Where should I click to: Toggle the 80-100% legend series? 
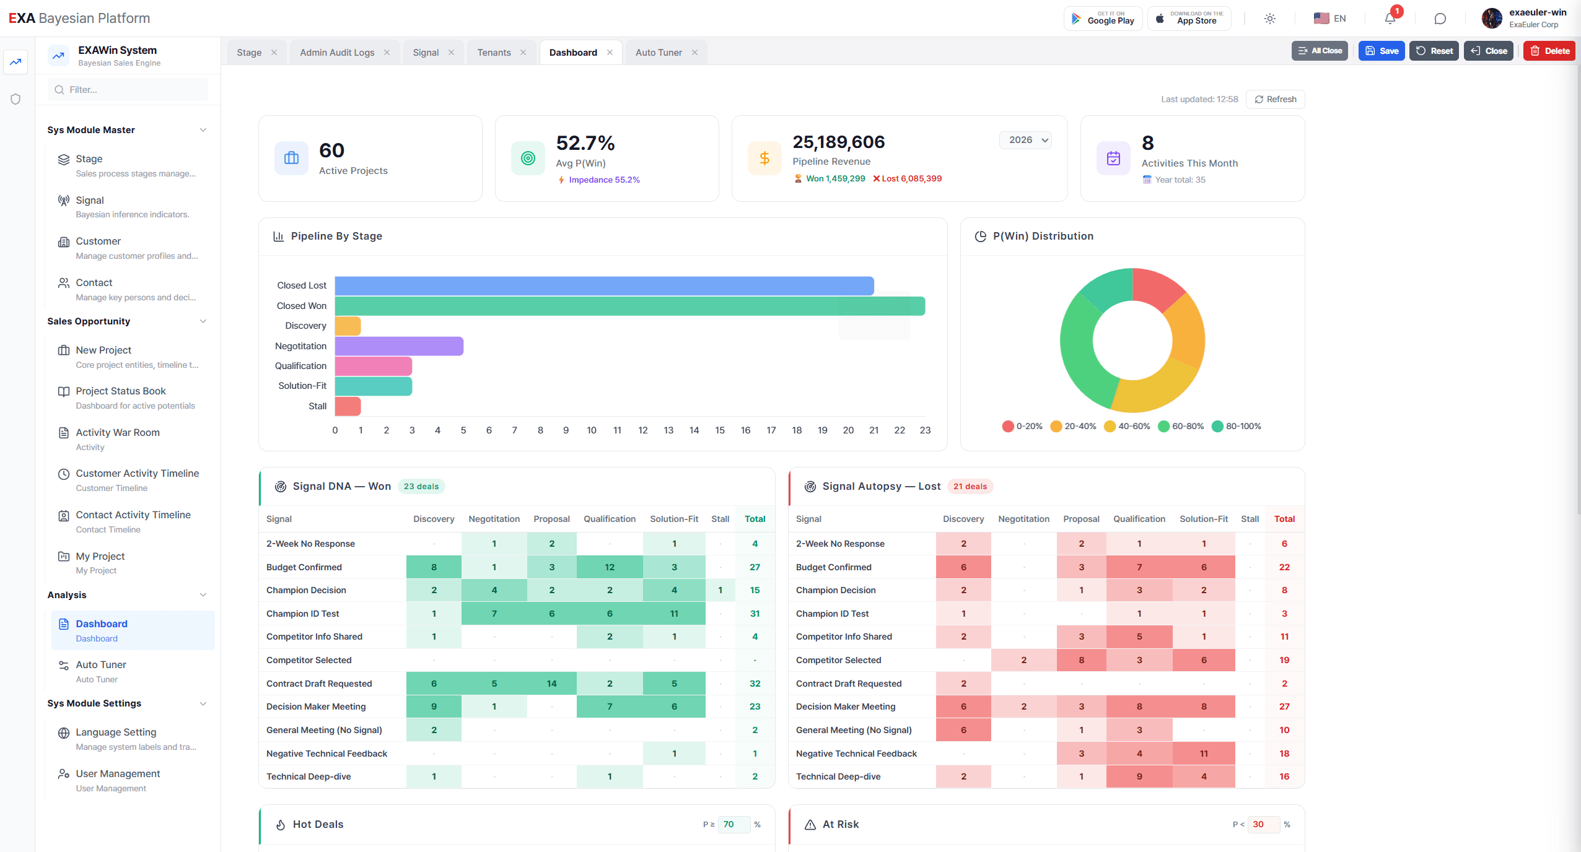coord(1237,426)
